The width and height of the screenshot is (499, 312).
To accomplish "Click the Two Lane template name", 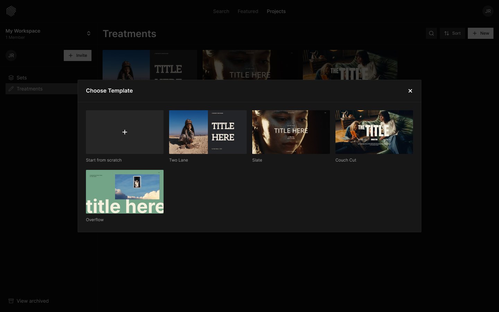I will click(x=178, y=160).
